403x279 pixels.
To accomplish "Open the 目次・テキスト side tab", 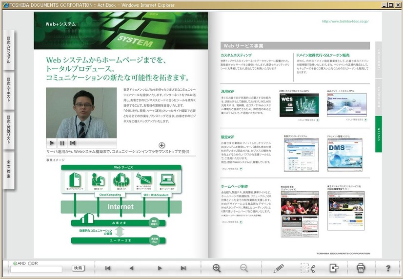I will [8, 90].
